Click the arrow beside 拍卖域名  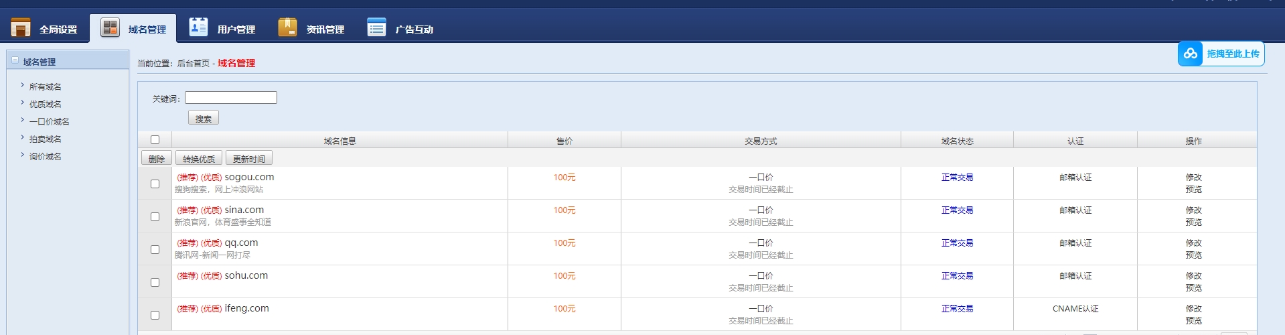(x=22, y=137)
